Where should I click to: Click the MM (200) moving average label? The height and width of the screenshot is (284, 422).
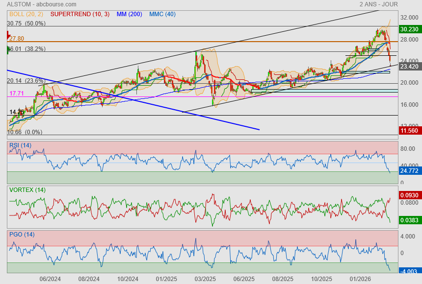coord(130,15)
